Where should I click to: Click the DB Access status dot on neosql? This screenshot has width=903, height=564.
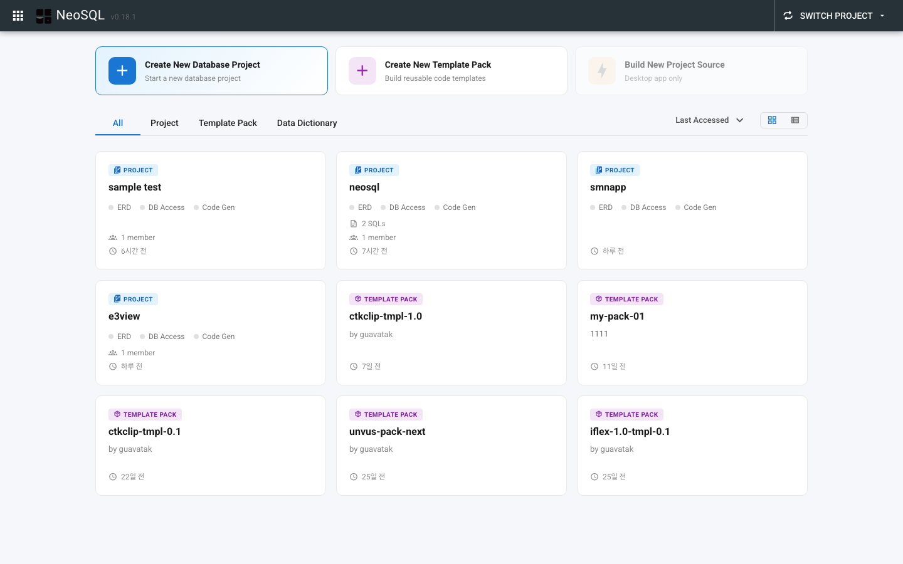point(384,207)
